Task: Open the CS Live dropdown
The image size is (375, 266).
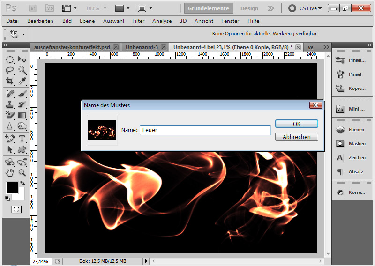Action: (x=305, y=8)
